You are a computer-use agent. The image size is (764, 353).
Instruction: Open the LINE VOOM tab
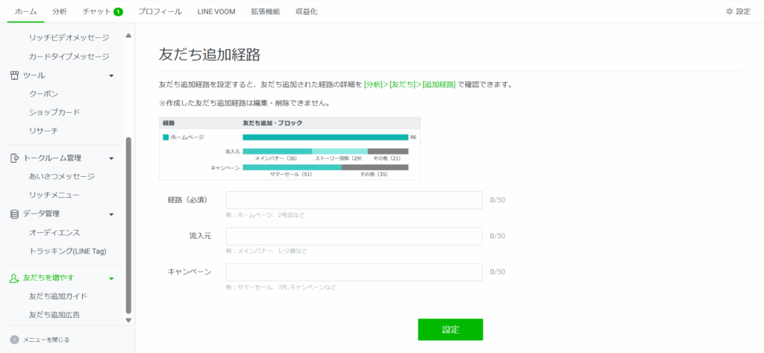tap(216, 12)
